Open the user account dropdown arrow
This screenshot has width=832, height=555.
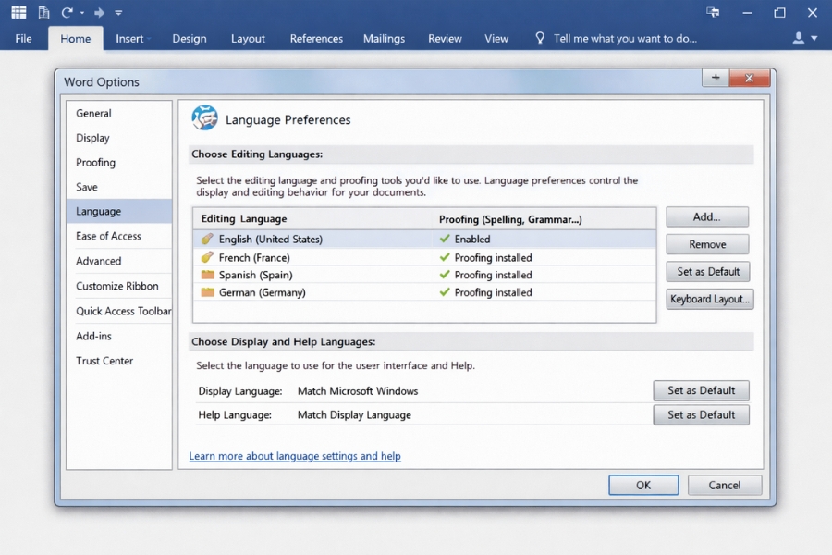814,39
